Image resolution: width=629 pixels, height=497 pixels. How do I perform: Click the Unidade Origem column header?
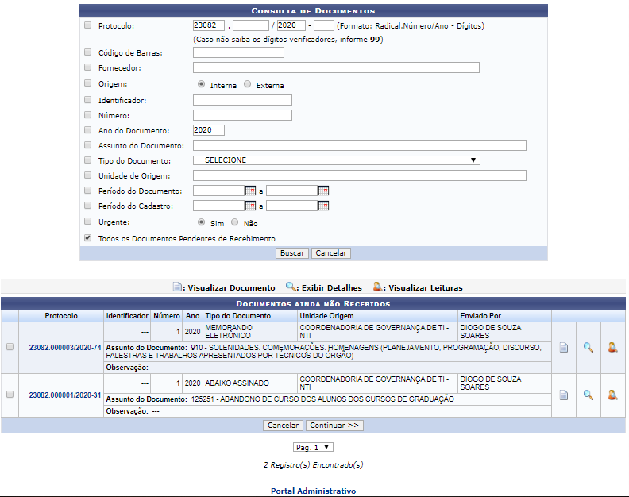tap(377, 316)
